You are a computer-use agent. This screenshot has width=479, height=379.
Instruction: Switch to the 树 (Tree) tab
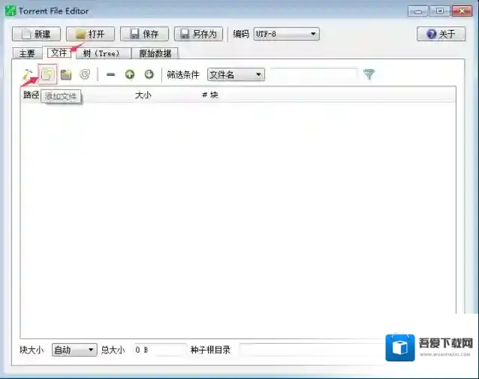(104, 53)
